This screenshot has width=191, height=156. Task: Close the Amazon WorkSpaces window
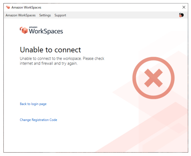[184, 7]
